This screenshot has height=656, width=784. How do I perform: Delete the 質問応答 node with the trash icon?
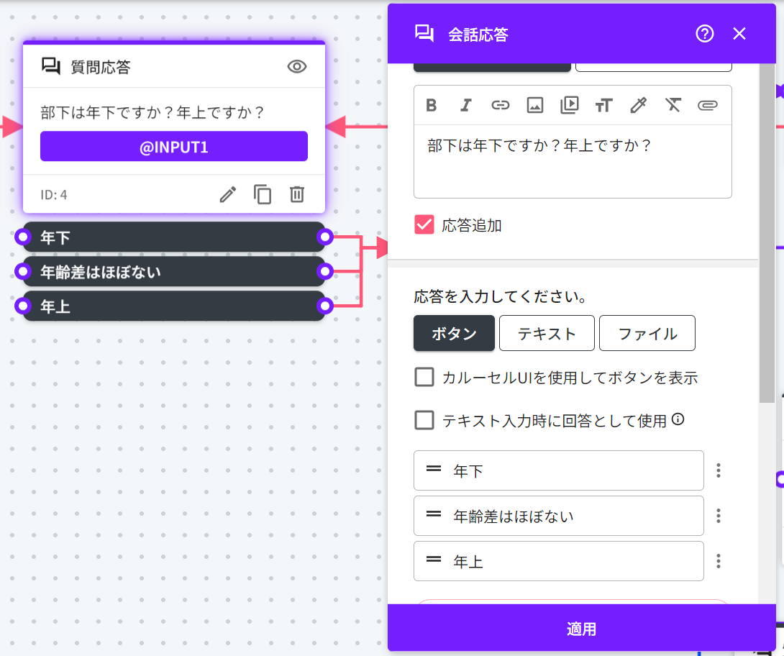(x=297, y=194)
